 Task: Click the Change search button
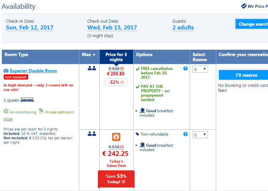(x=252, y=24)
